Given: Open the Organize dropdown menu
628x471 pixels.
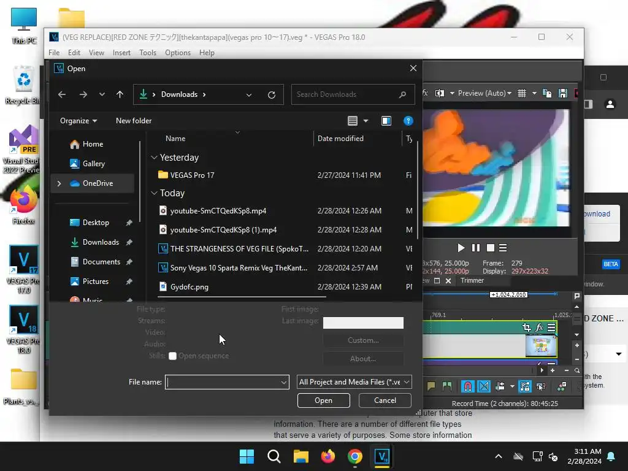Looking at the screenshot, I should point(78,121).
